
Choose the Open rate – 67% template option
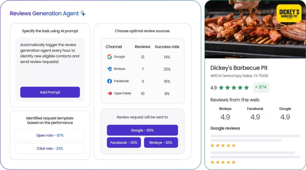tap(50, 135)
